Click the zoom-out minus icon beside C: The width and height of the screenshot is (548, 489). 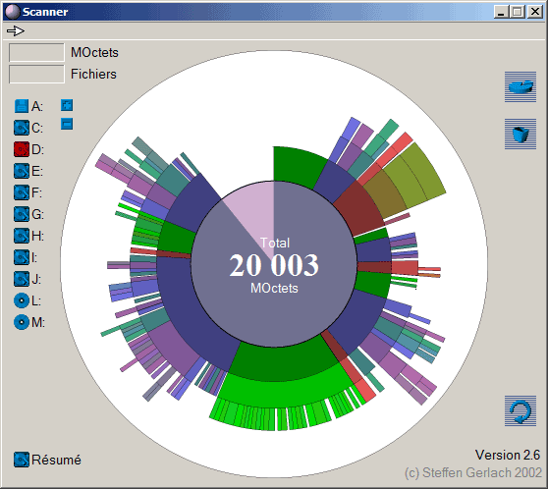(67, 124)
